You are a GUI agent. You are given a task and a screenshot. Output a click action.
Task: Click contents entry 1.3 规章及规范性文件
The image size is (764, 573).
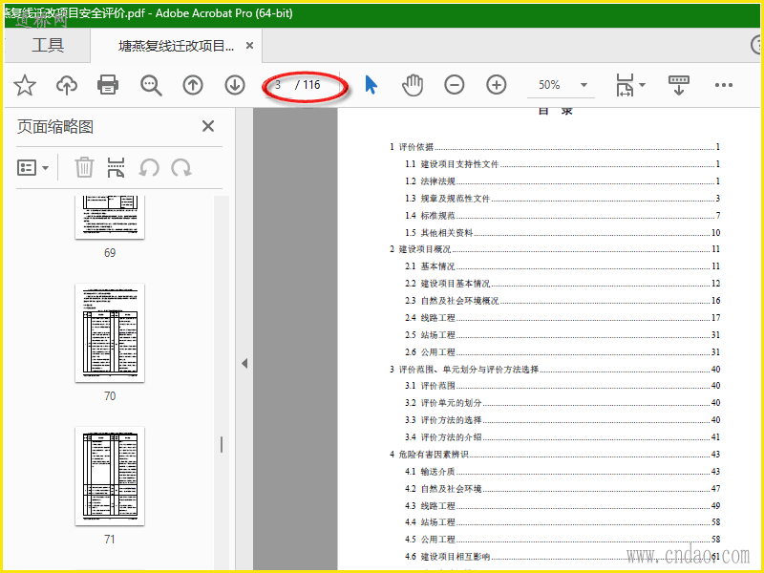click(x=562, y=198)
